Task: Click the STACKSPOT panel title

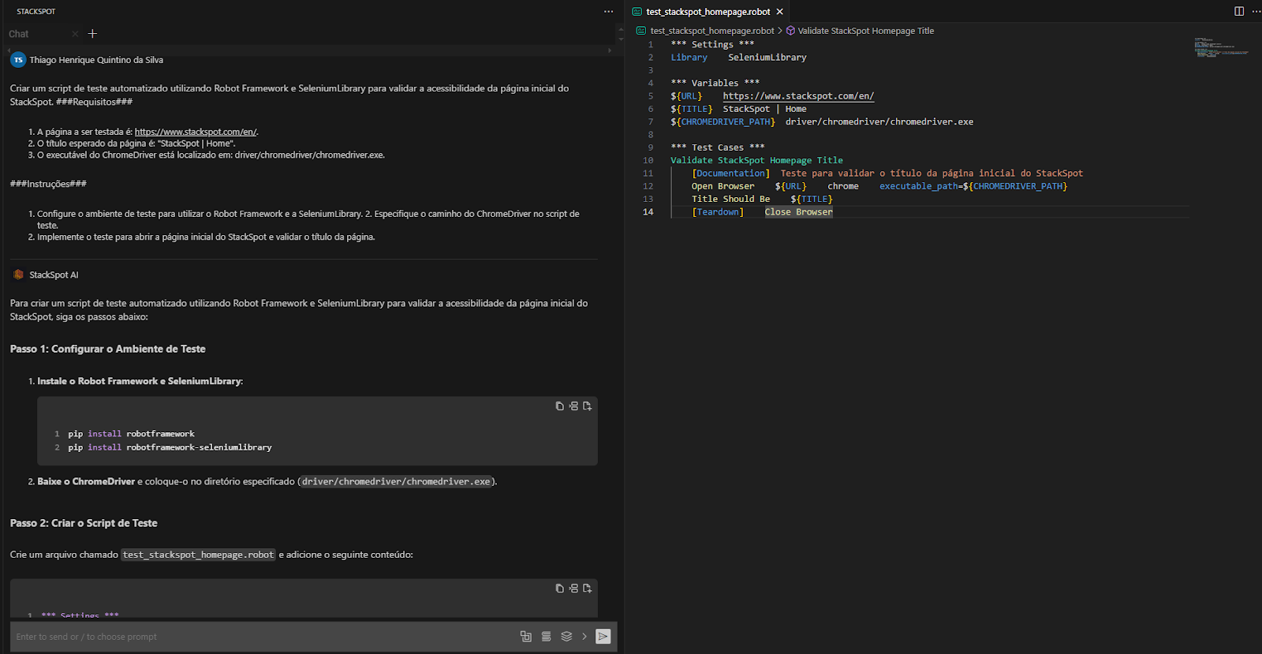Action: (36, 12)
